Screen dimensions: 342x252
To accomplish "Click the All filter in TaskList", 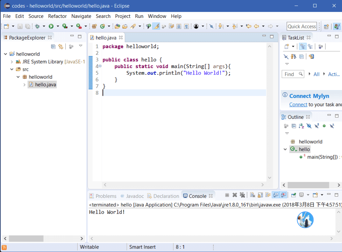I will (316, 74).
